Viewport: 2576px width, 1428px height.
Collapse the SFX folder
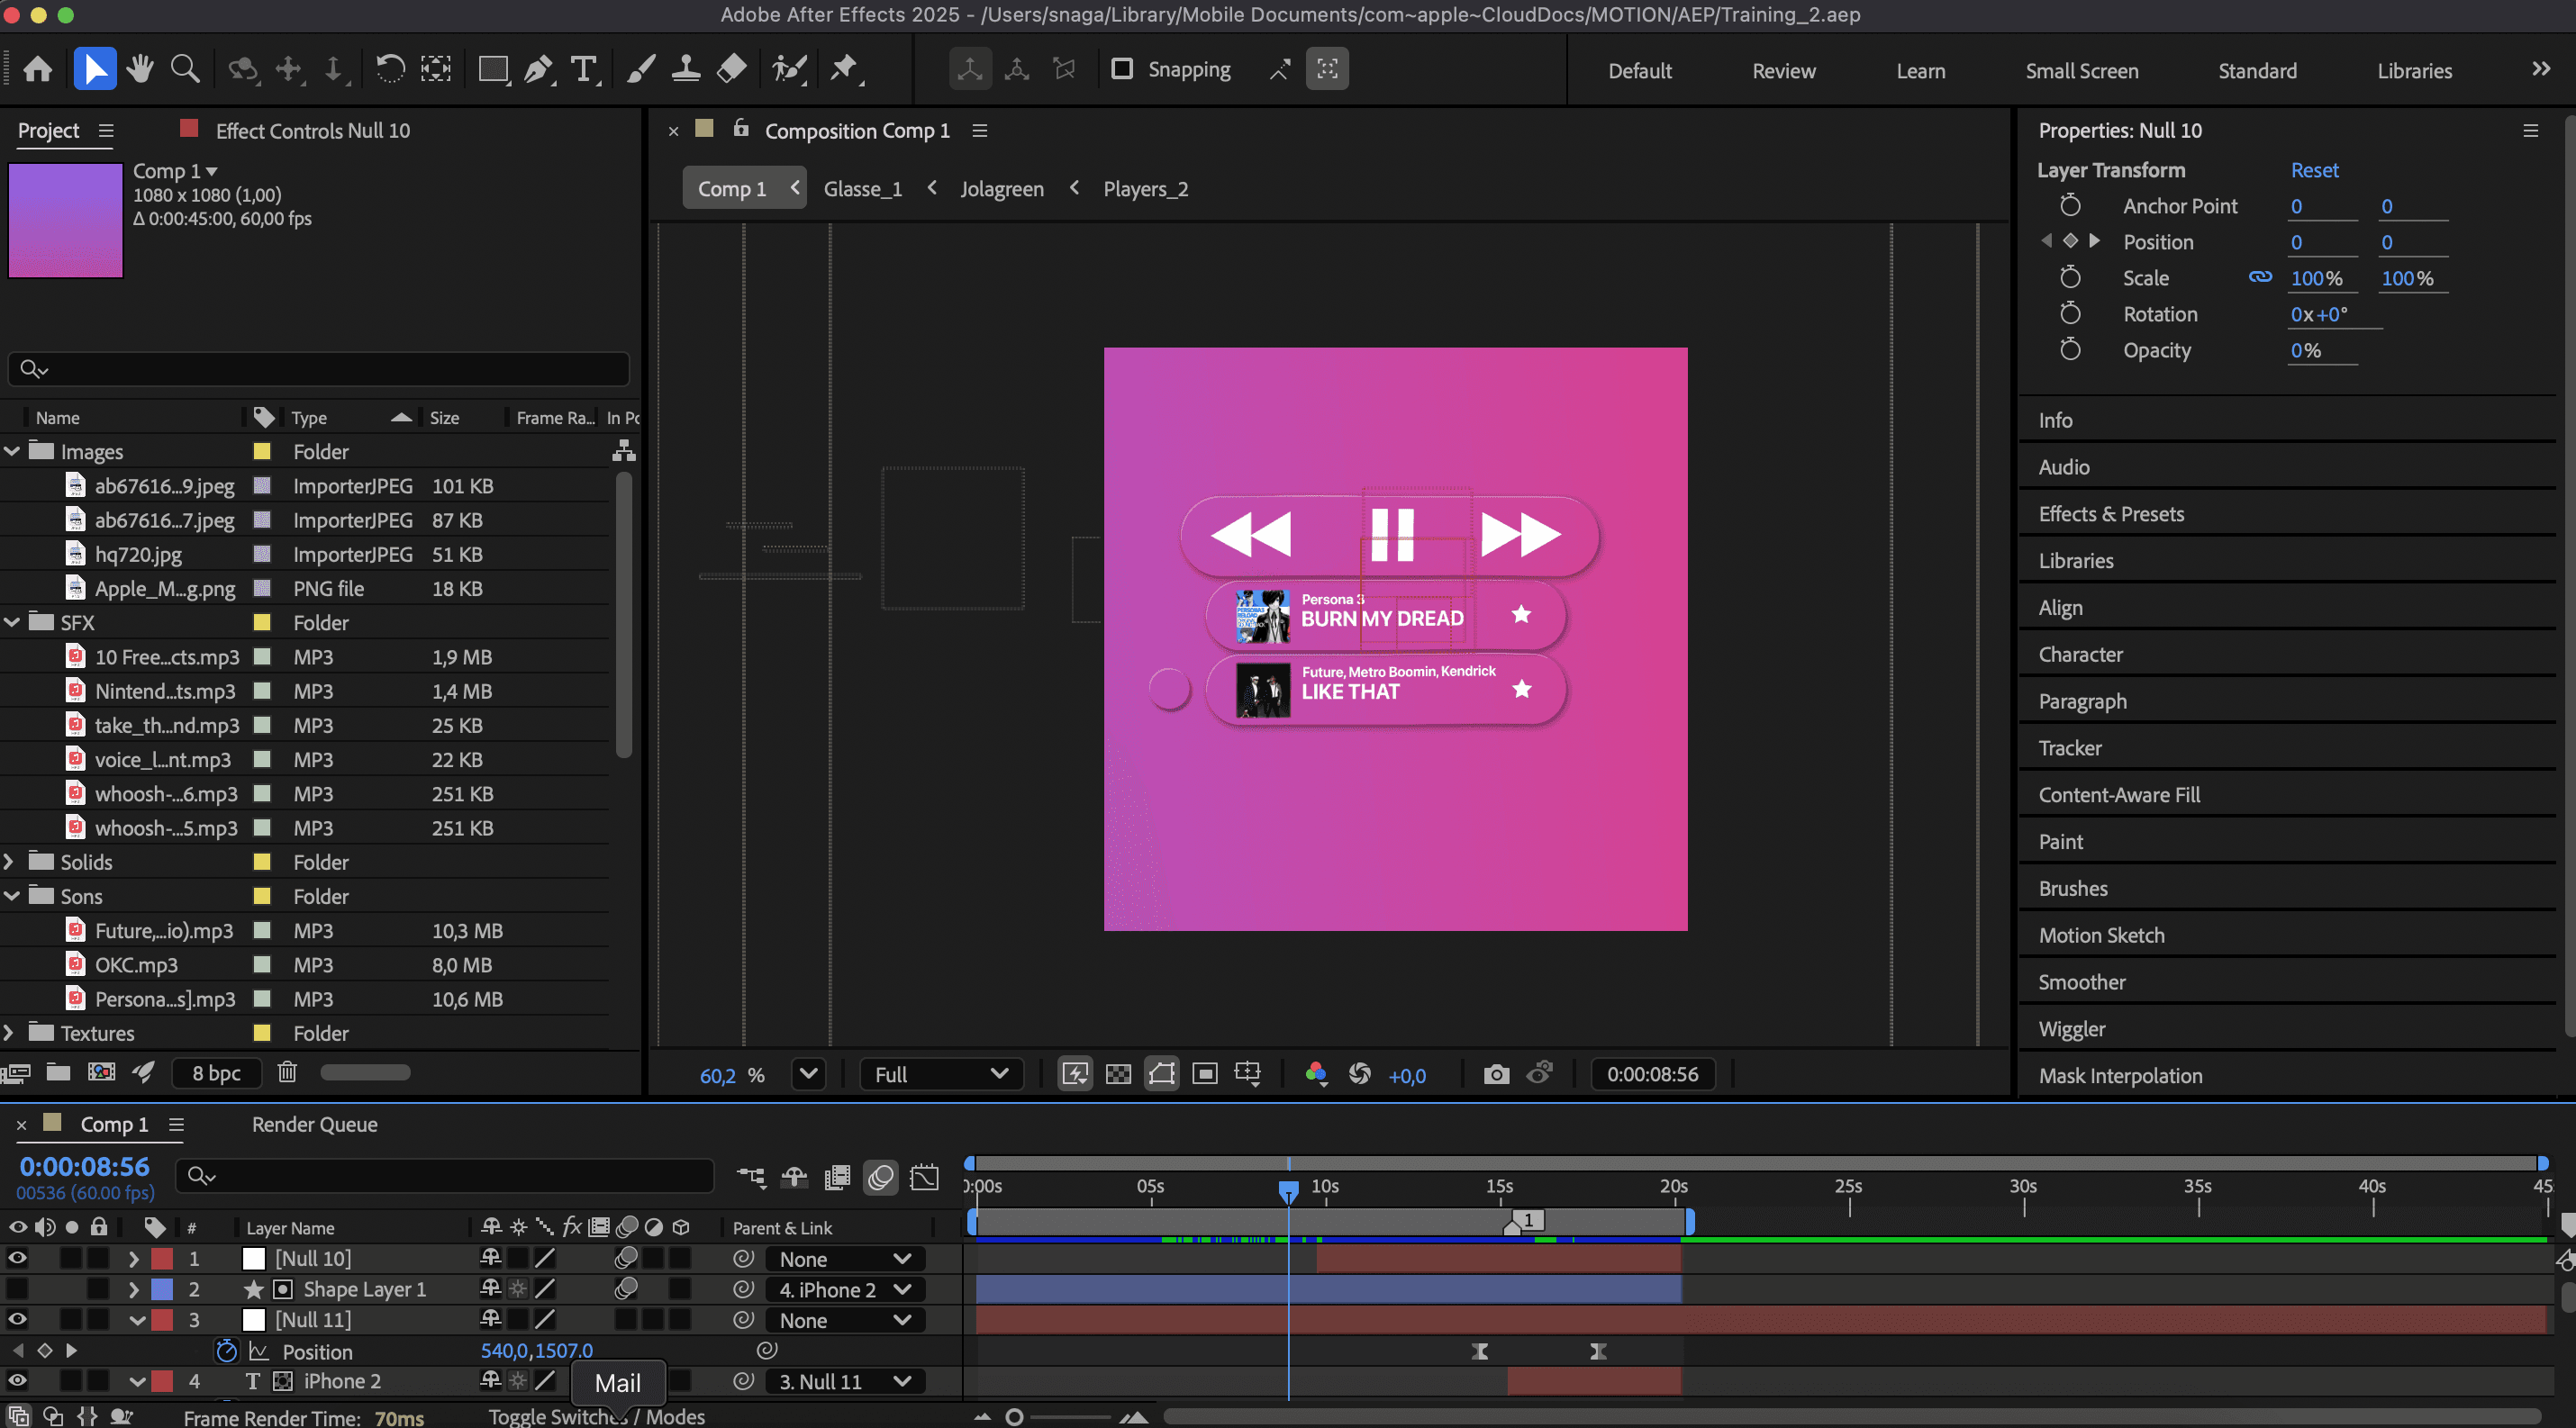(x=12, y=622)
